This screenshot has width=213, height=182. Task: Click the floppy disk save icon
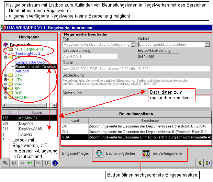(14, 163)
